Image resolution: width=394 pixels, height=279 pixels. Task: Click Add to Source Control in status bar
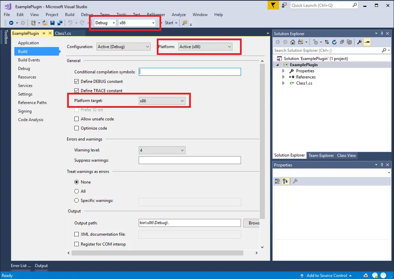tap(327, 276)
